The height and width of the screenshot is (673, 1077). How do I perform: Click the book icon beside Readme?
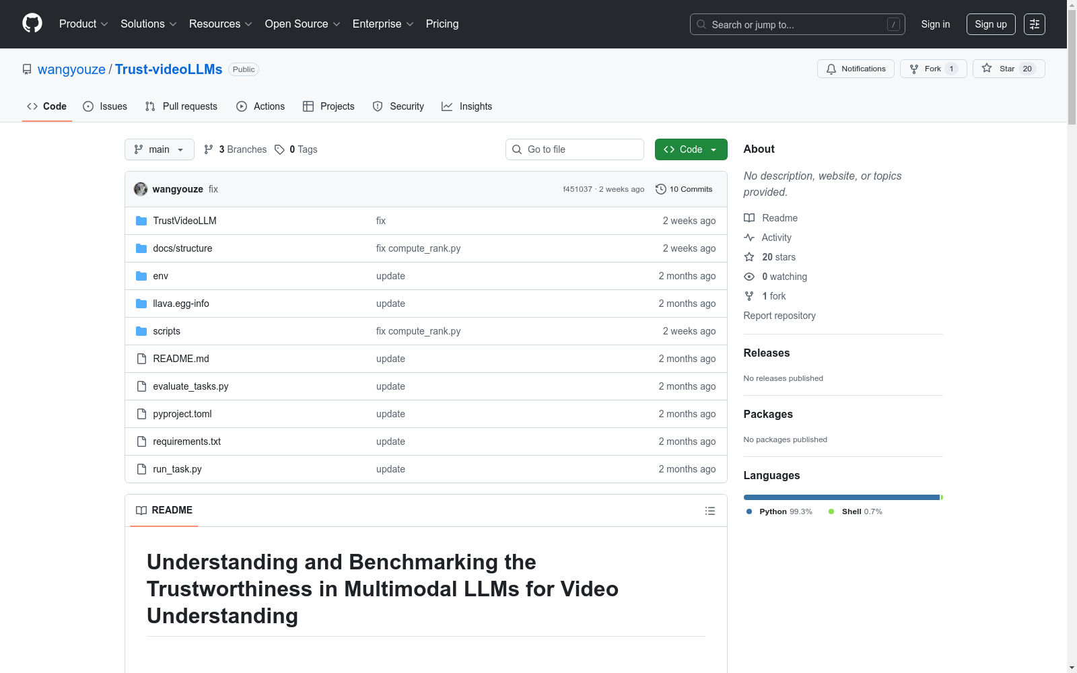[749, 218]
